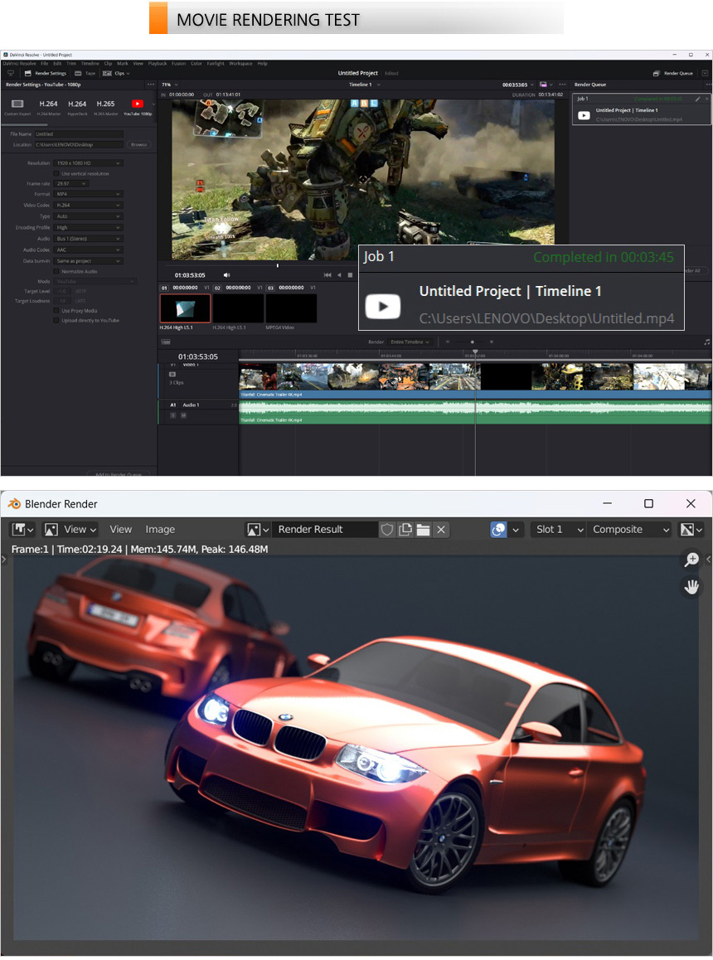Open the Fairlight menu
Screen dimensions: 713x960
215,64
